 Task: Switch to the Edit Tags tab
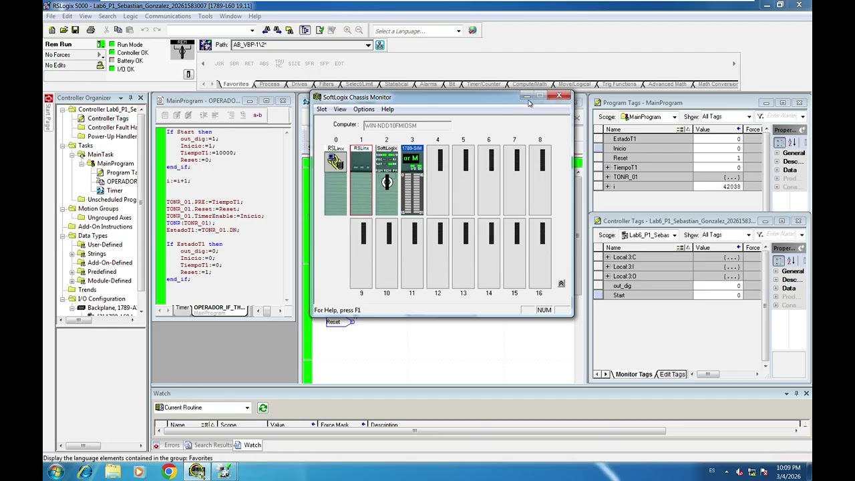tap(672, 374)
